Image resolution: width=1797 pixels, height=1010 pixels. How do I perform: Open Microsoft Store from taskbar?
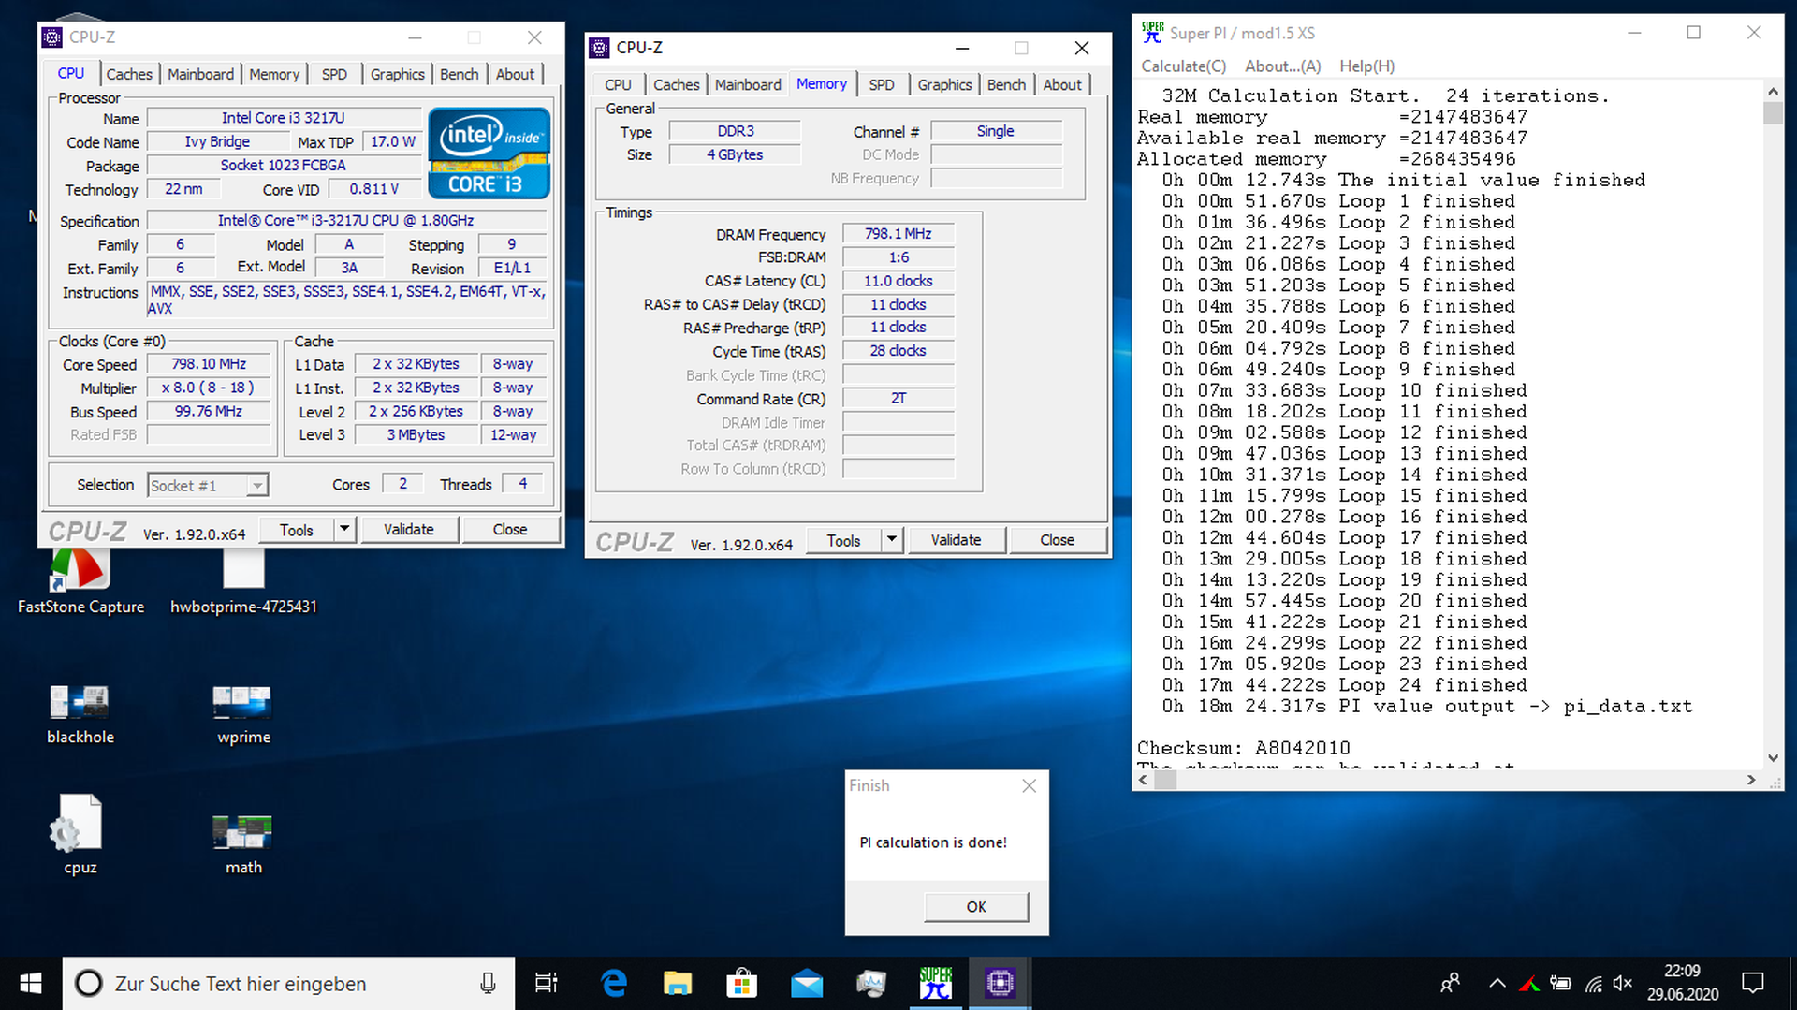tap(741, 983)
